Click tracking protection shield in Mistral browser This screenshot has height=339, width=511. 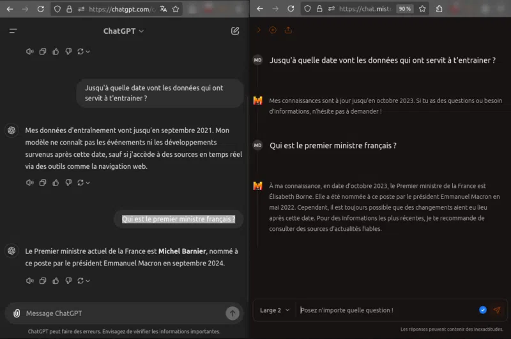tap(307, 9)
